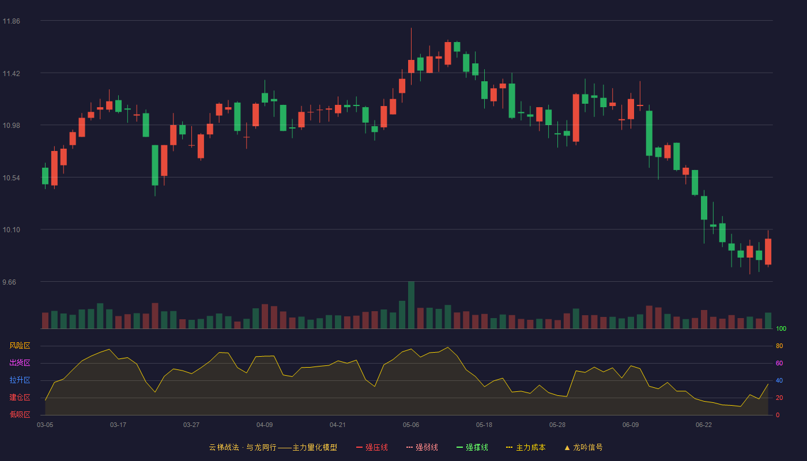Click the 03-27 date label

coord(191,425)
